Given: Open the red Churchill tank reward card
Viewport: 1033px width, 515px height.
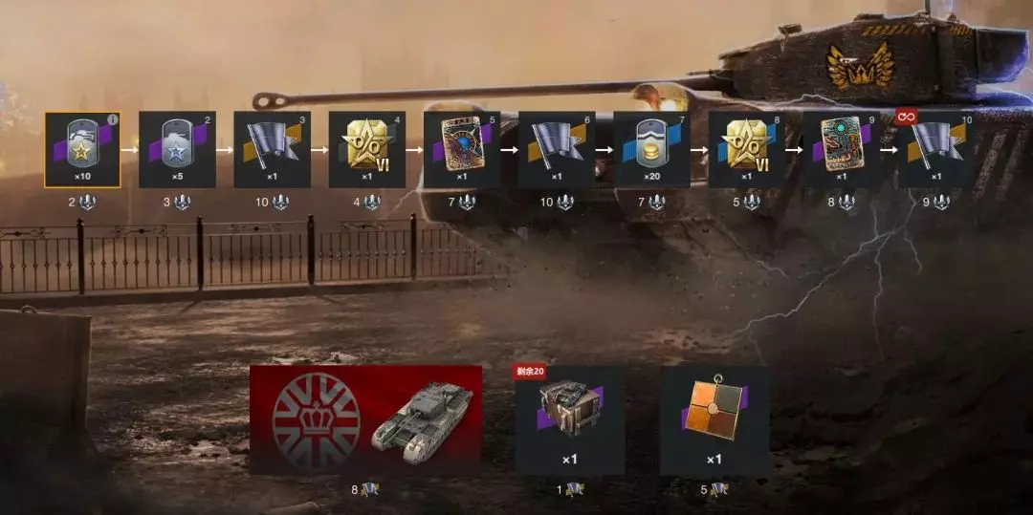Looking at the screenshot, I should point(365,420).
